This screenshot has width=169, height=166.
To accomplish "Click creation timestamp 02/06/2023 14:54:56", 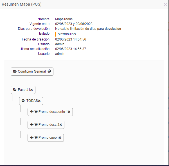I will [x=71, y=39].
